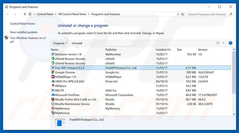Open the recent locations dropdown arrow

point(20,14)
